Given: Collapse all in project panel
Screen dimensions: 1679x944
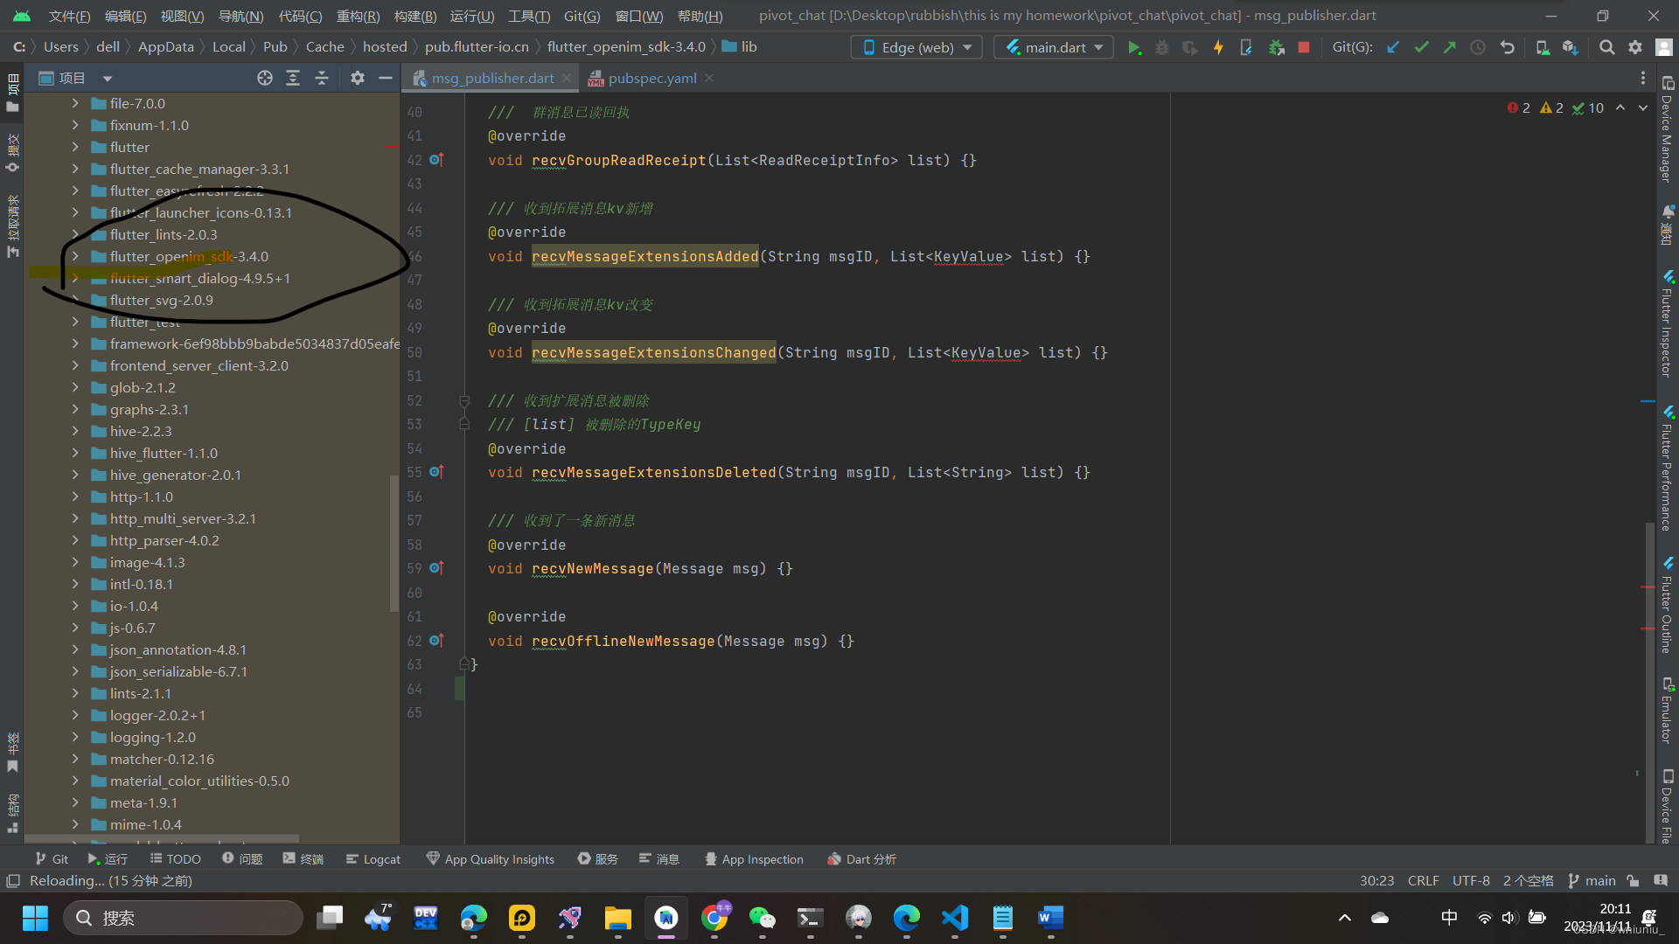Looking at the screenshot, I should point(322,79).
